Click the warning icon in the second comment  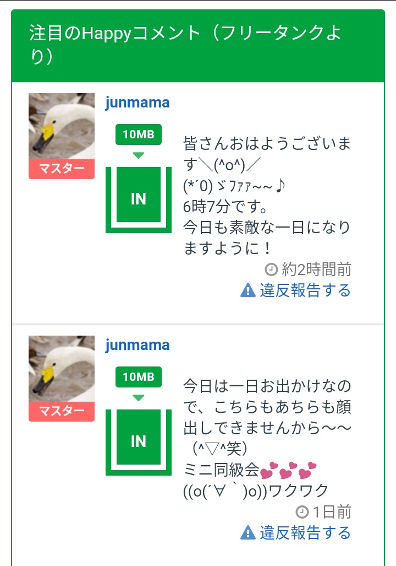[248, 532]
